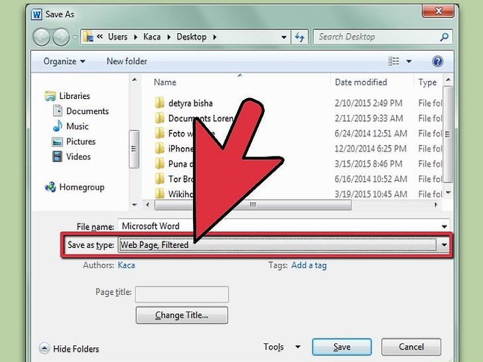Open the File name dropdown arrow

point(444,227)
